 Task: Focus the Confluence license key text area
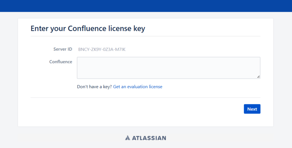(x=168, y=68)
